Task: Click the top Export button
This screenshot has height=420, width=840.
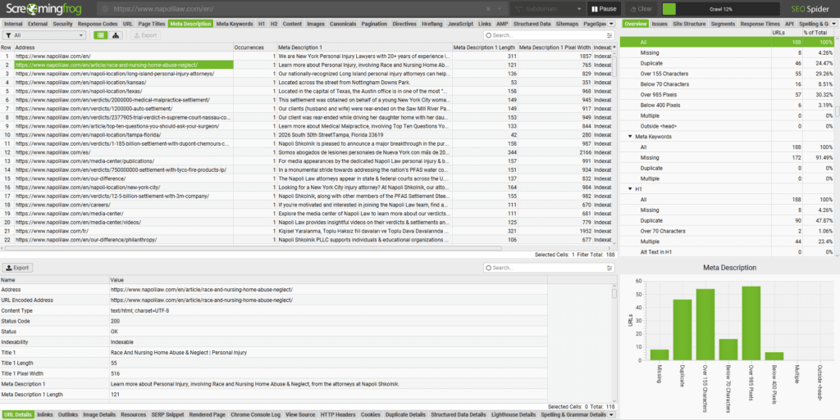Action: [x=145, y=35]
